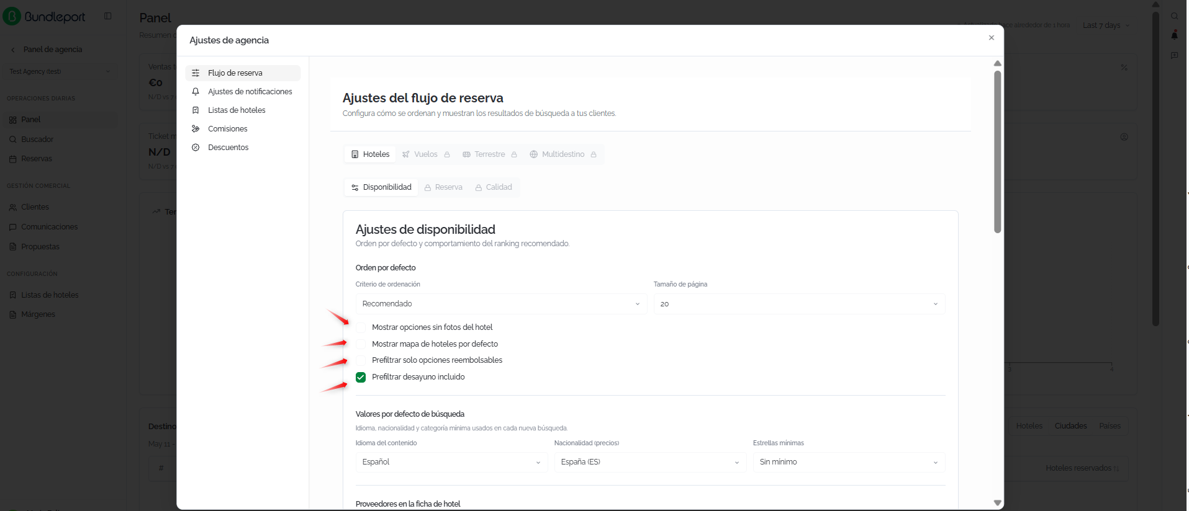Switch to Hoteles tab
The height and width of the screenshot is (511, 1189).
click(x=370, y=154)
